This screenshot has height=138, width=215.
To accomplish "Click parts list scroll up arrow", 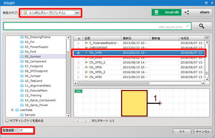I will (x=207, y=42).
